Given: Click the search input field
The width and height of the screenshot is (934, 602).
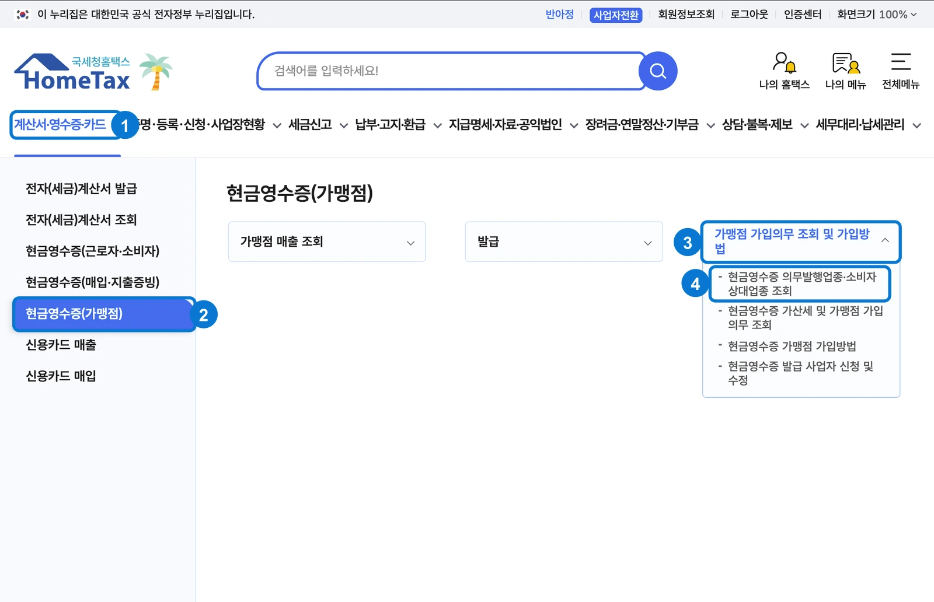Looking at the screenshot, I should [449, 71].
